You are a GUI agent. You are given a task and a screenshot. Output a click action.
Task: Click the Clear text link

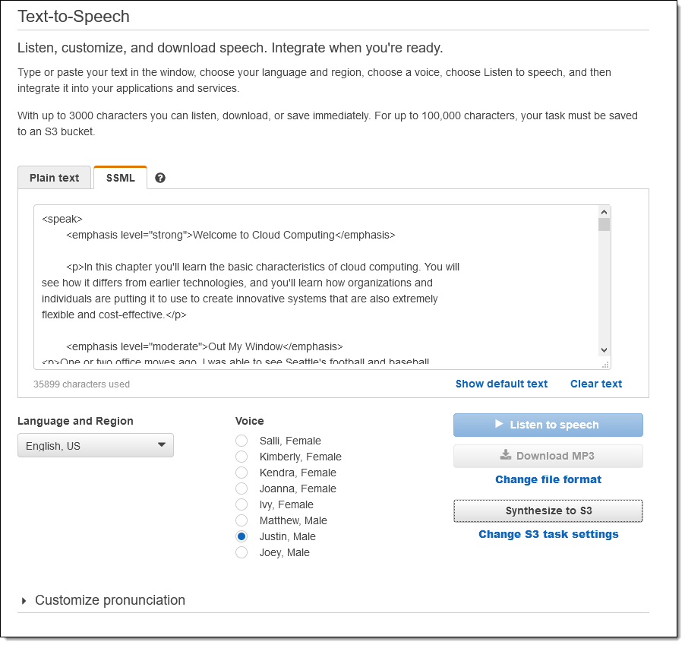[596, 384]
